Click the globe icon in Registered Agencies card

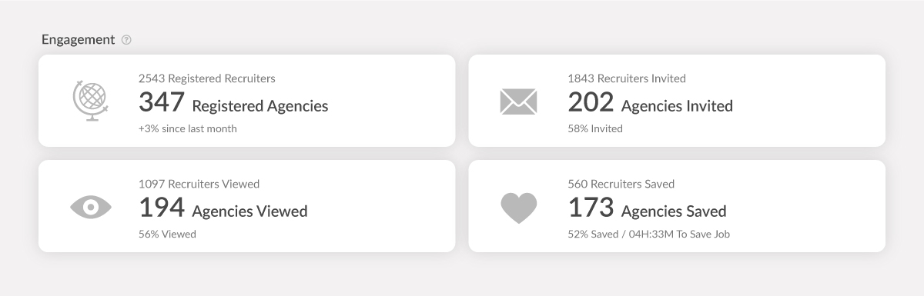[x=90, y=101]
